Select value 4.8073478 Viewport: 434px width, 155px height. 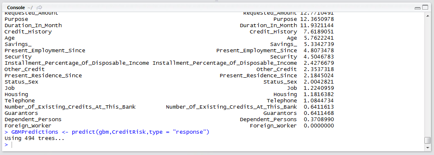pos(318,51)
